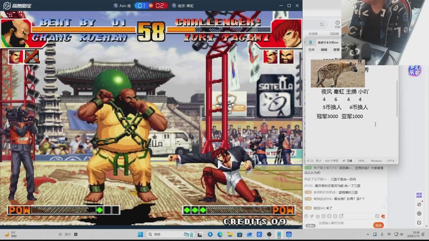Click the scroll down arrow at right edge
Viewport: 429px width, 241px height.
[x=427, y=226]
